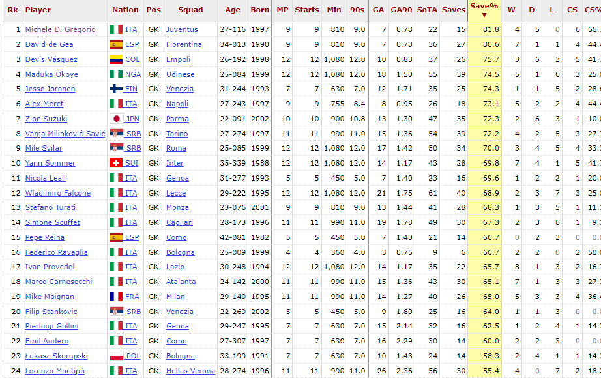Viewport: 601px width, 378px height.
Task: Click Finland flag in Jesse Joronen row
Action: click(115, 89)
